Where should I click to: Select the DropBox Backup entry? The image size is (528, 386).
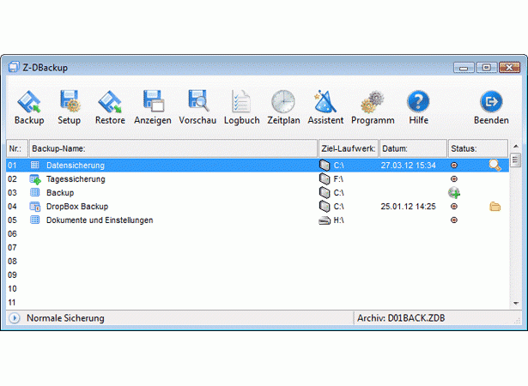tap(258, 206)
